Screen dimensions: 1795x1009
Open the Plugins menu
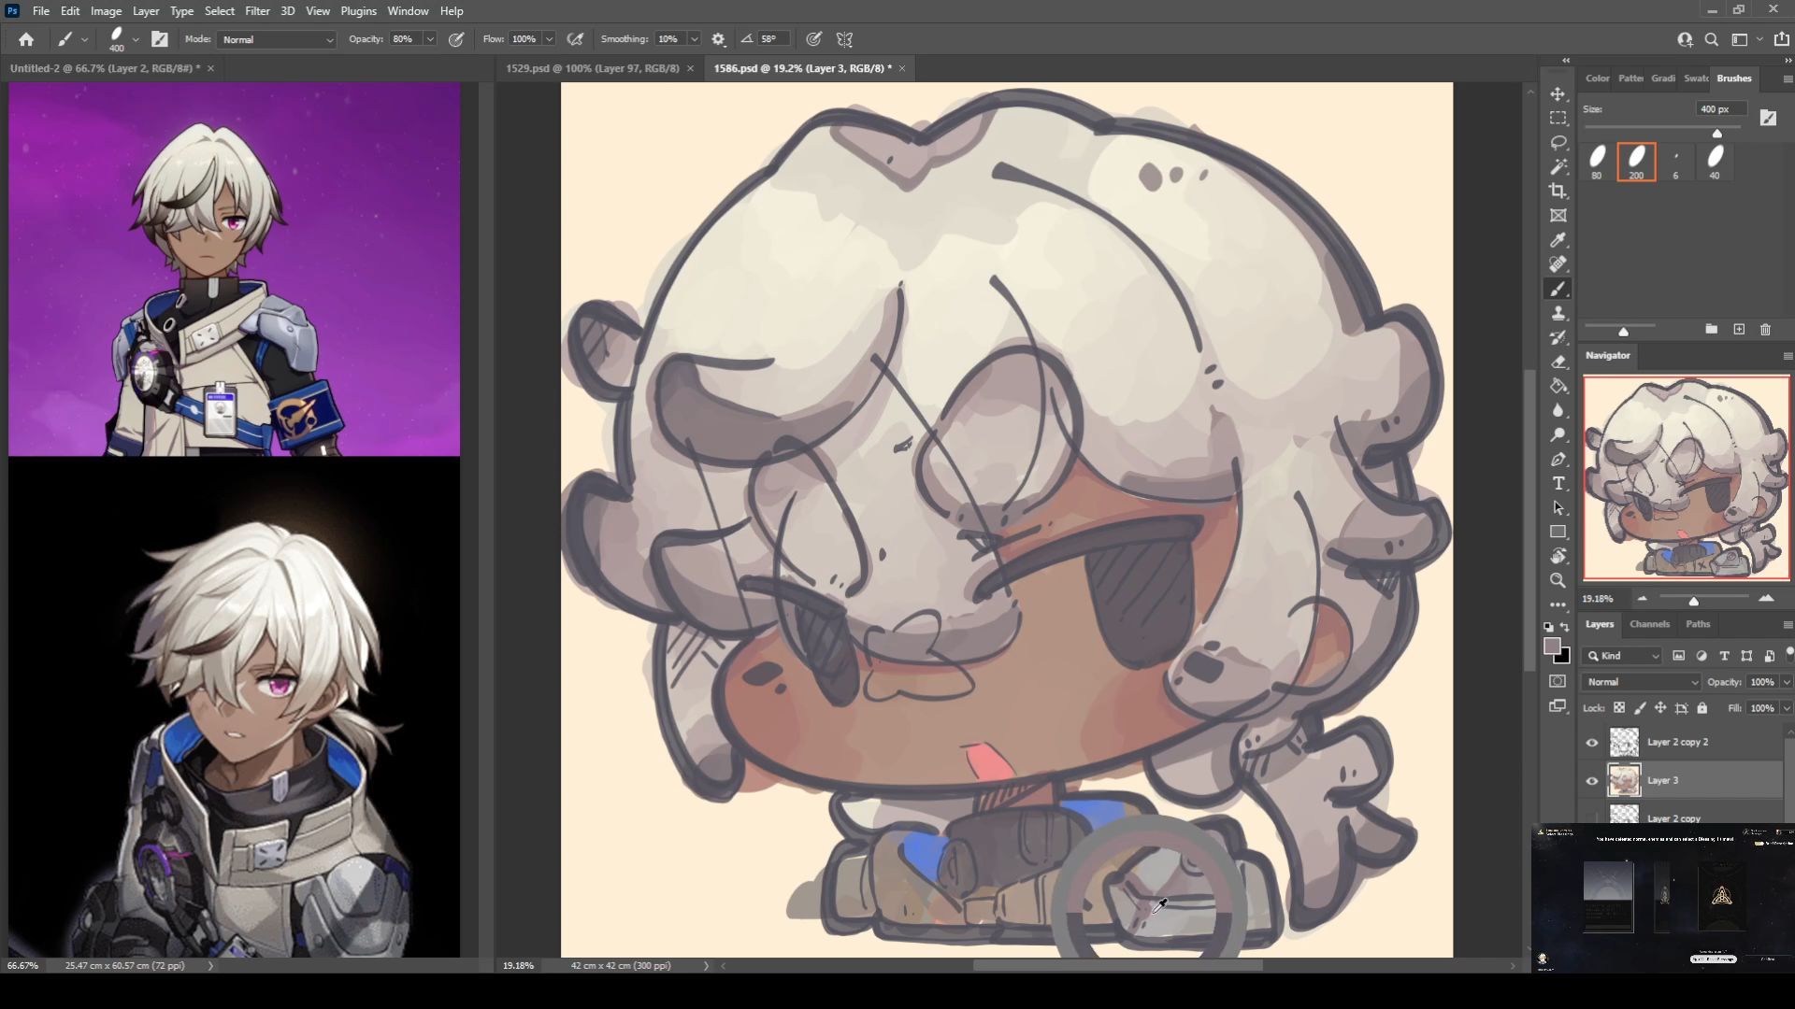coord(358,11)
